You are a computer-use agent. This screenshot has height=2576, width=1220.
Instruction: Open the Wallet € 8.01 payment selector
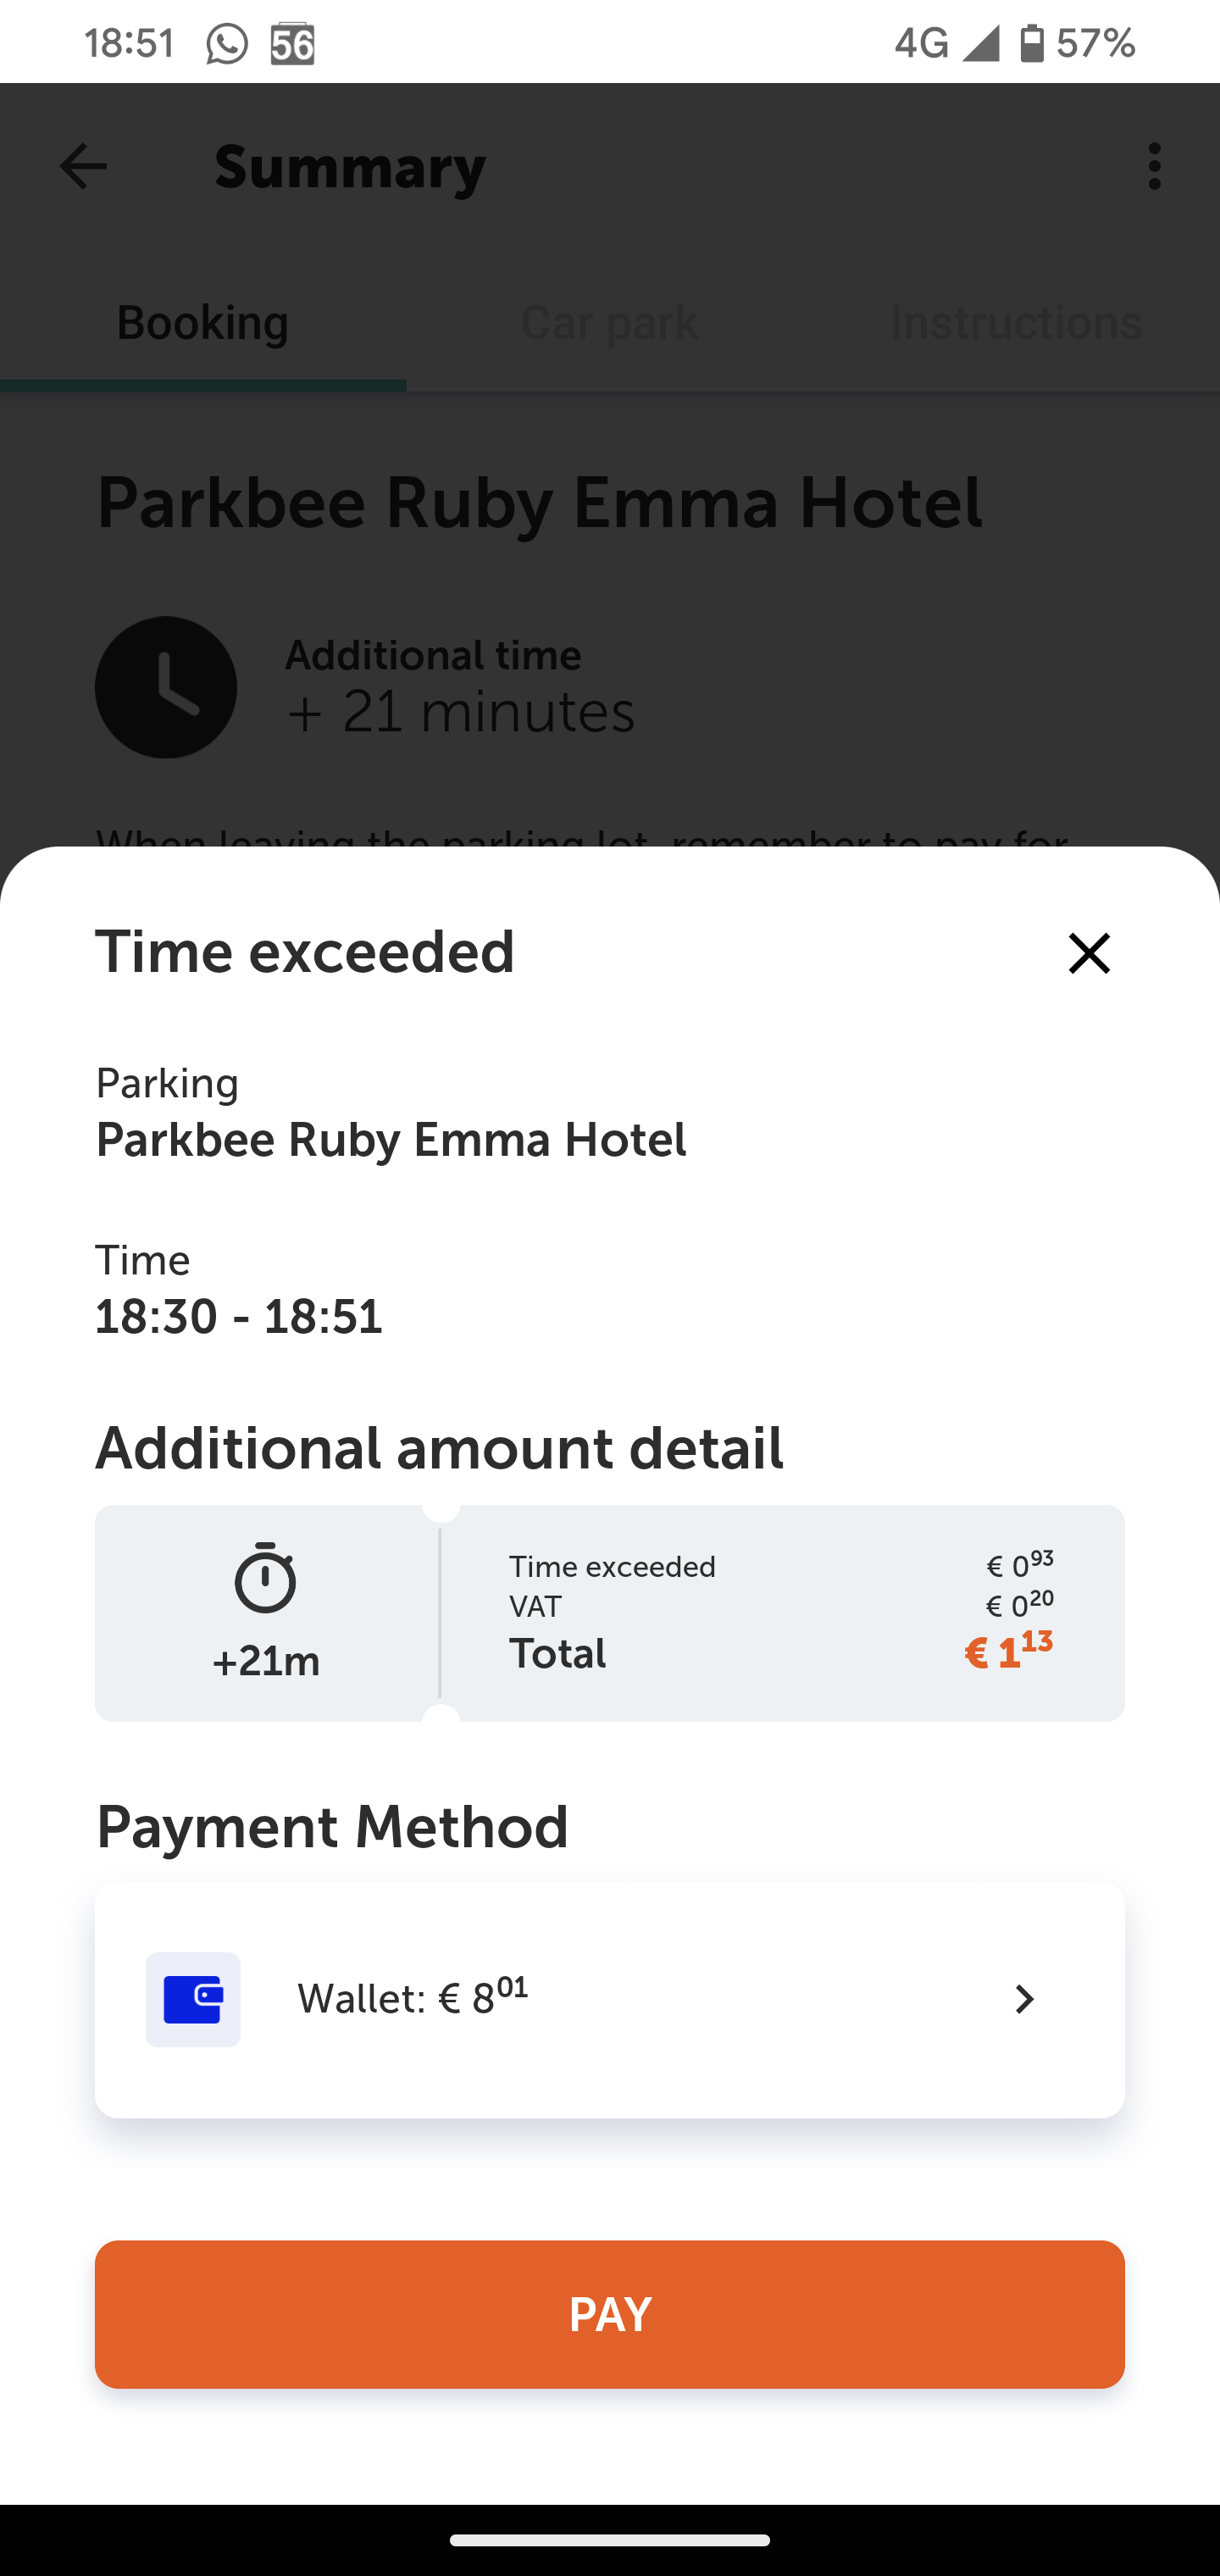tap(610, 1999)
